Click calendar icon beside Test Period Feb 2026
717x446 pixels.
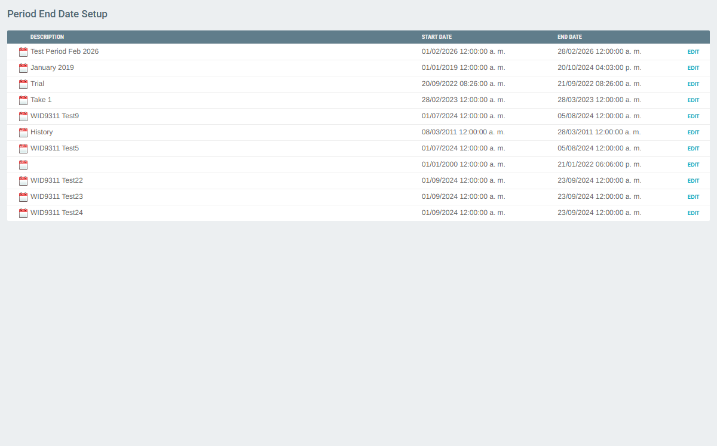pyautogui.click(x=23, y=52)
